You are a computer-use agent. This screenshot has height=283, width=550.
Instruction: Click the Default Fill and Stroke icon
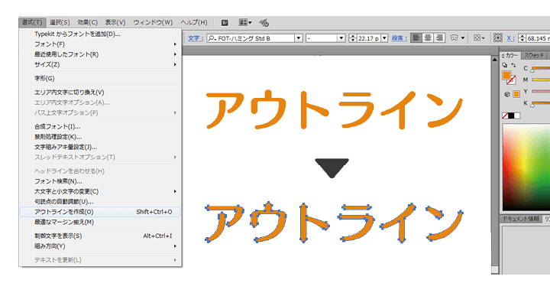(x=505, y=65)
